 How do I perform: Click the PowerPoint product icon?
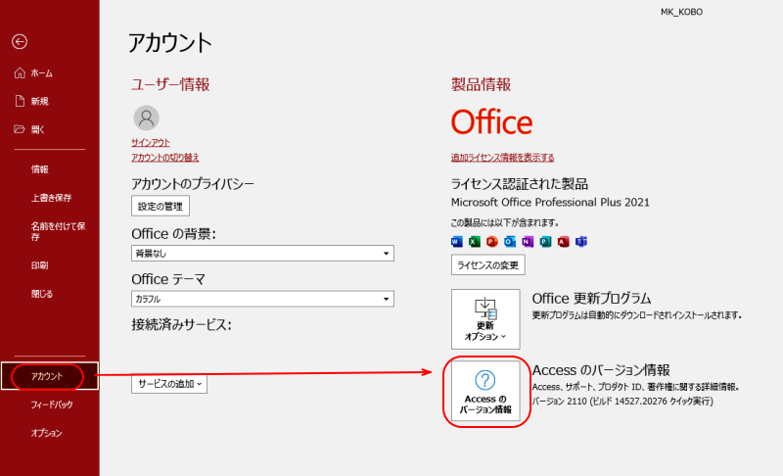point(492,242)
